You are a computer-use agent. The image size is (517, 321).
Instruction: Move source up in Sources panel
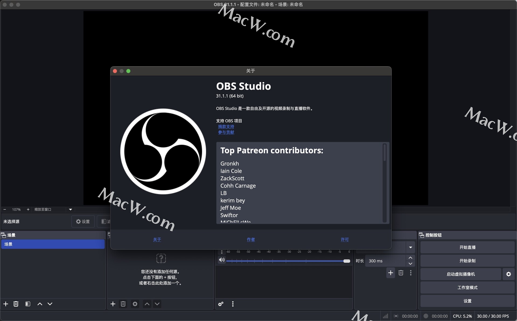tap(147, 304)
